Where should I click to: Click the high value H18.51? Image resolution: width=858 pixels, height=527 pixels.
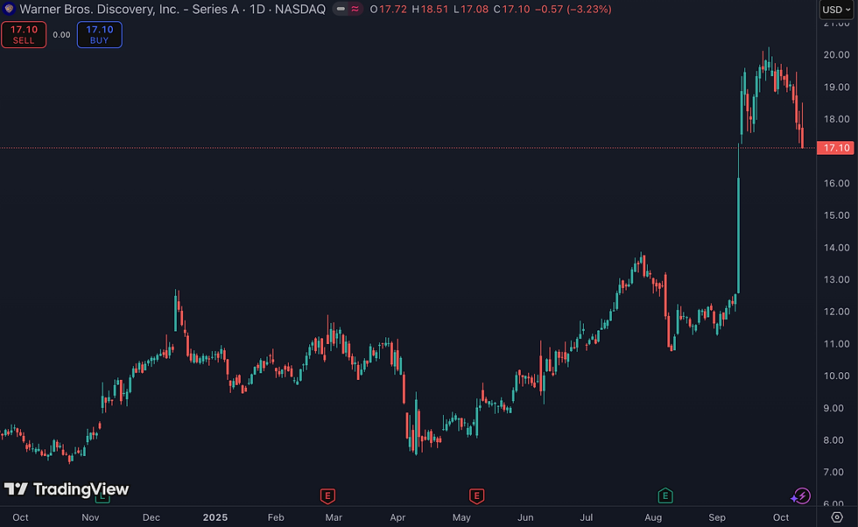point(430,10)
